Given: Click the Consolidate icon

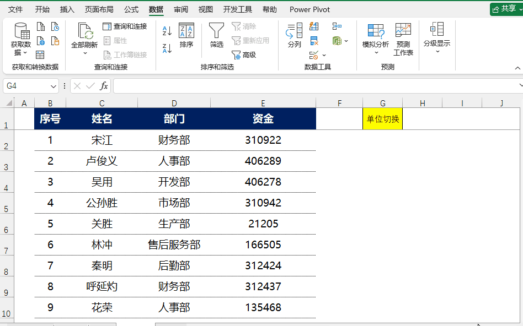Looking at the screenshot, I should tap(337, 26).
